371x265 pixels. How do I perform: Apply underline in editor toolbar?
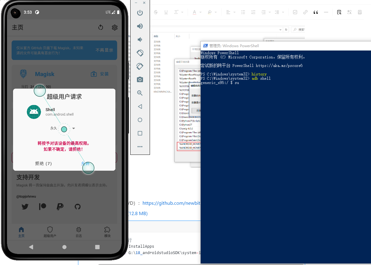[166, 12]
